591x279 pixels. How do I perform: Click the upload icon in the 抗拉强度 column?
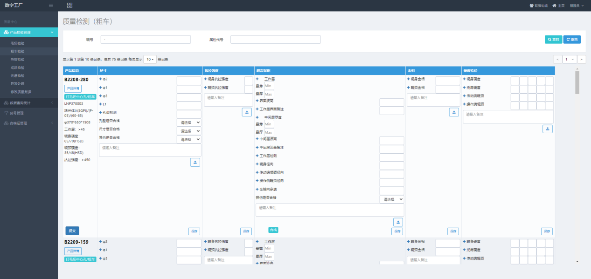point(246,112)
